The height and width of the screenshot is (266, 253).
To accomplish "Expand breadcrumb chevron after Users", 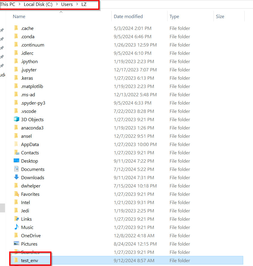I will pos(77,4).
